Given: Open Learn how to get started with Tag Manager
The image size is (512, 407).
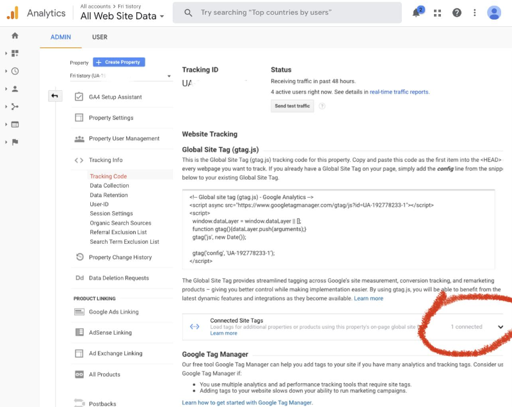Looking at the screenshot, I should tap(247, 403).
